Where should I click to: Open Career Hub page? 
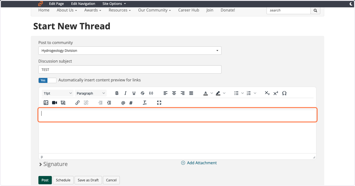tap(188, 10)
